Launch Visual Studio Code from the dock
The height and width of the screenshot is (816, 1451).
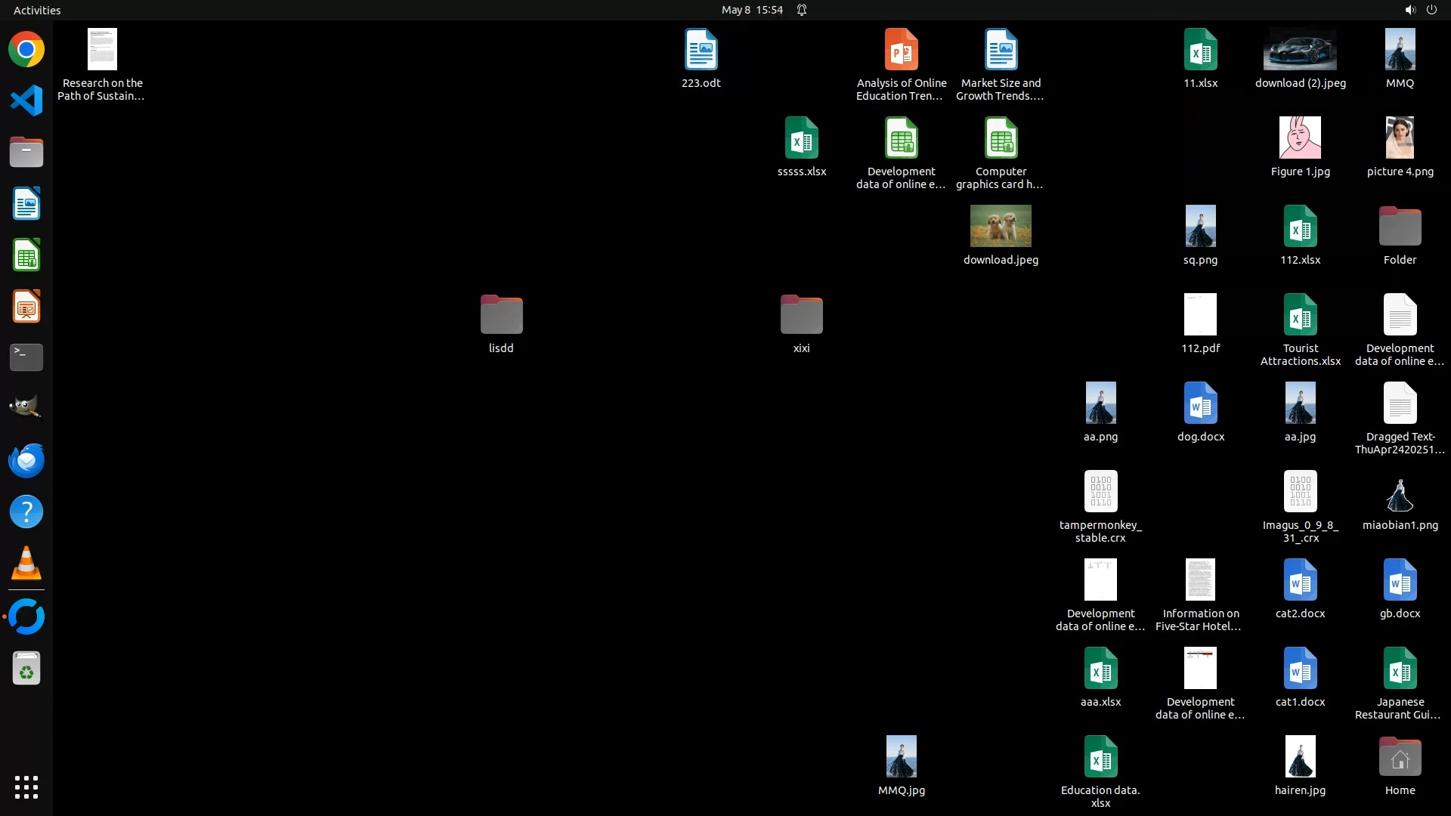(26, 100)
